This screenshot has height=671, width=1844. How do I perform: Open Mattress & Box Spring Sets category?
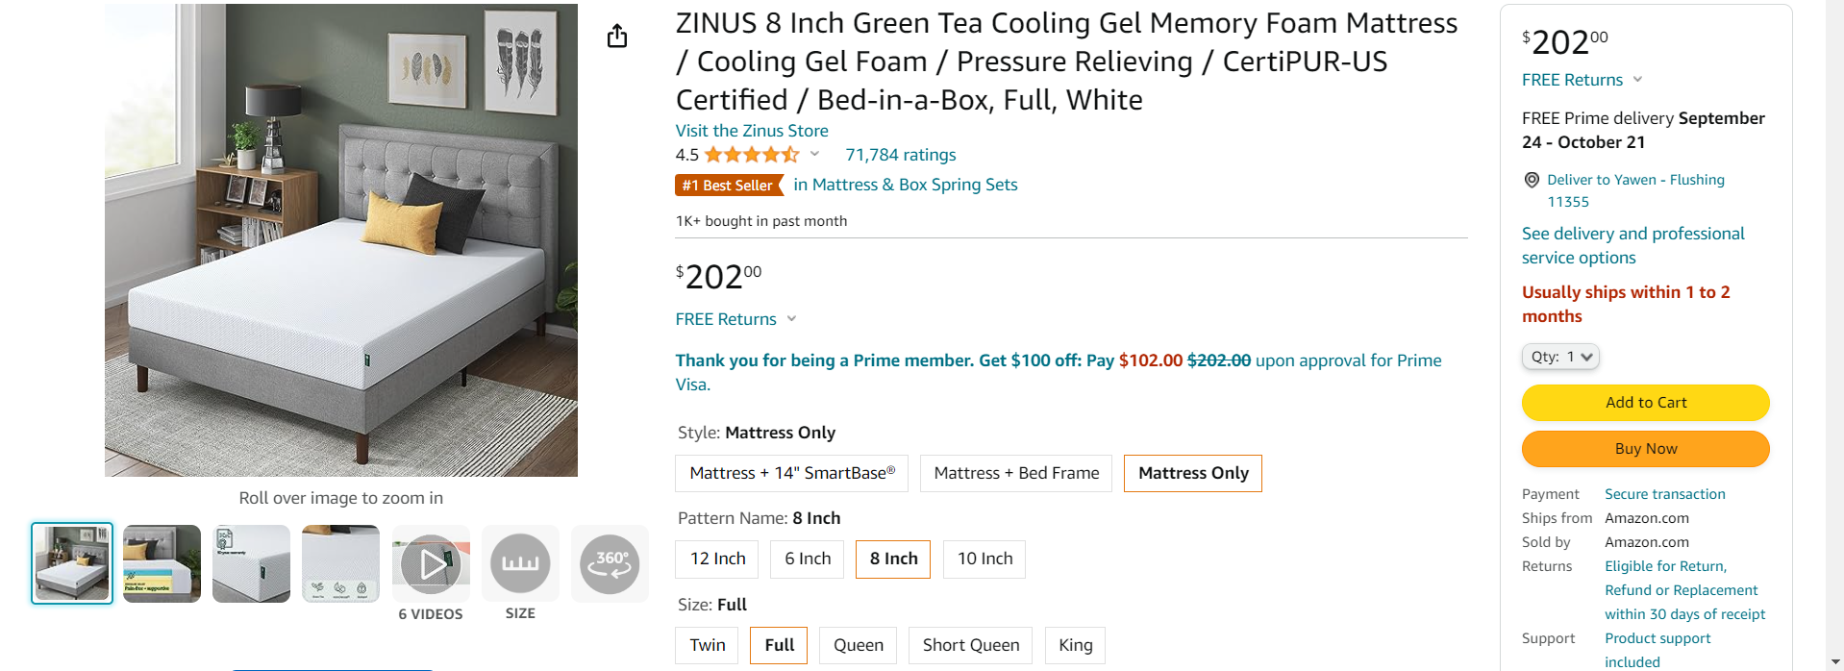(905, 185)
